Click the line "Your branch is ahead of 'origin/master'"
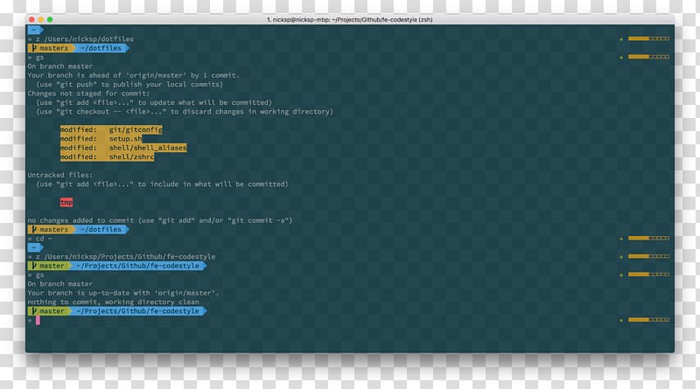The image size is (700, 389). (x=133, y=75)
